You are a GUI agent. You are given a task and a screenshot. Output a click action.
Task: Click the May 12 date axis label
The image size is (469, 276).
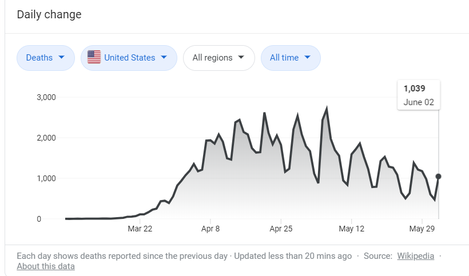351,229
